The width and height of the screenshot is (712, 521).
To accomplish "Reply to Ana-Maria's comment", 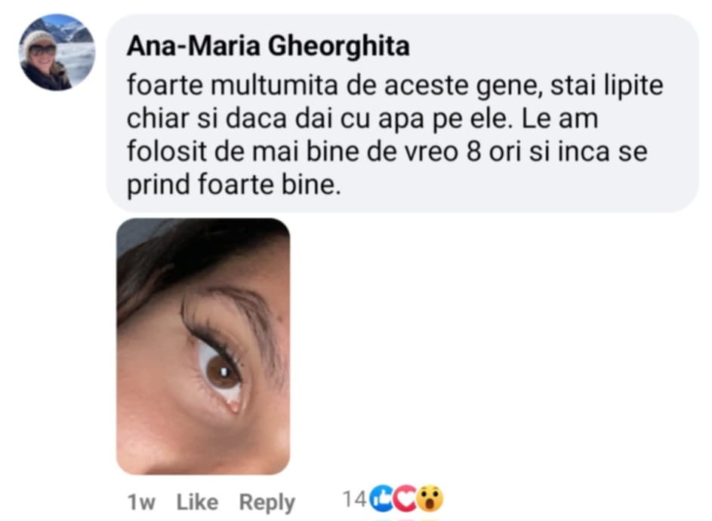I will pos(267,502).
